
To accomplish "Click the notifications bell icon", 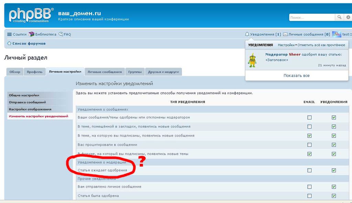I will click(x=247, y=34).
